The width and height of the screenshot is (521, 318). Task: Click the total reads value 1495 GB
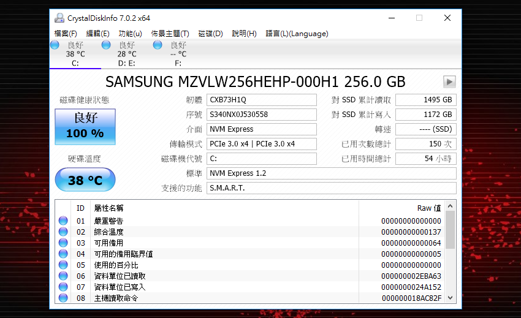[x=425, y=100]
